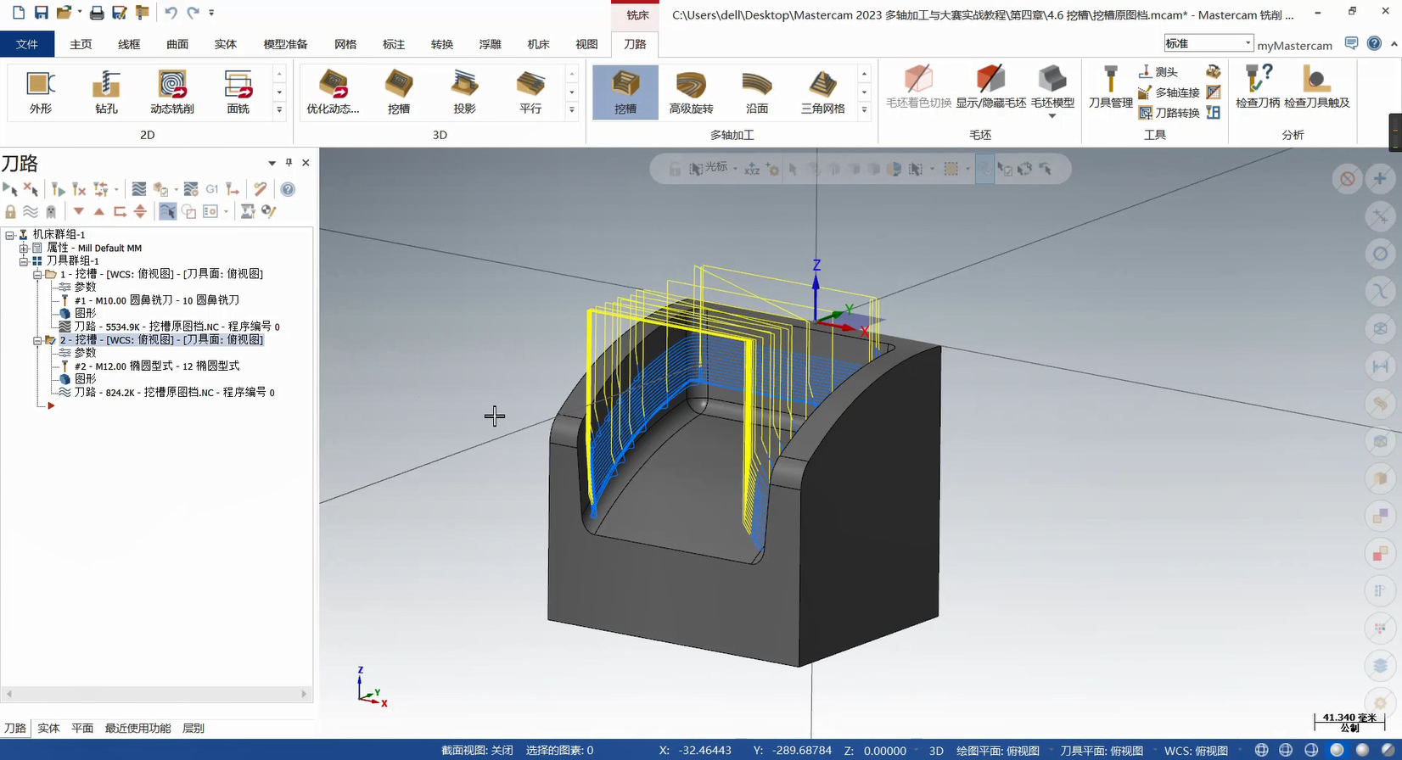Click the G1 post-process icon in 刀路 panel

coord(211,189)
